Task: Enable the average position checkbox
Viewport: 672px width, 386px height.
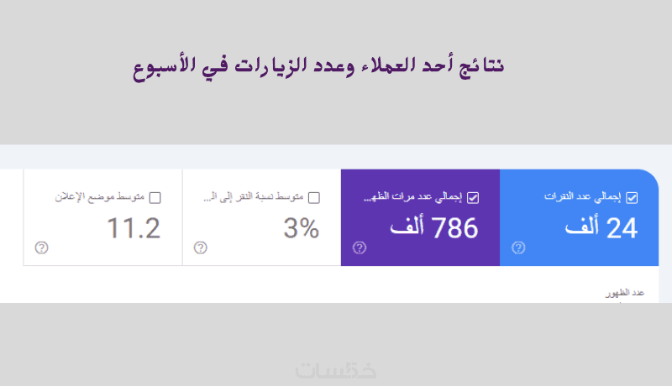Action: tap(155, 198)
